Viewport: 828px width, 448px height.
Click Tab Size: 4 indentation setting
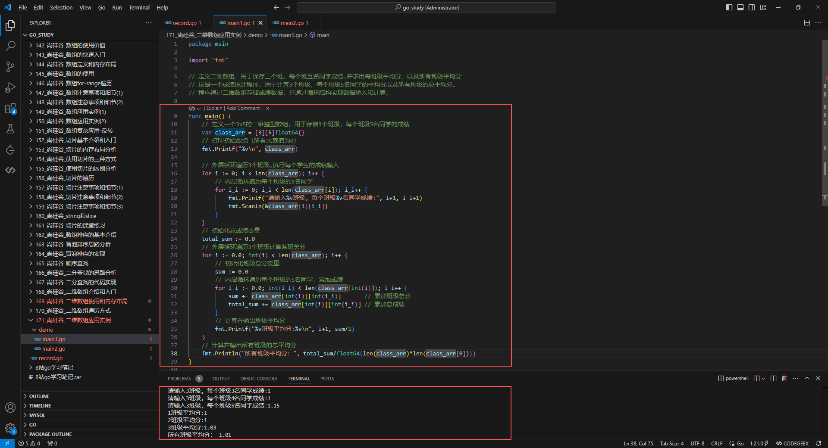[x=672, y=443]
